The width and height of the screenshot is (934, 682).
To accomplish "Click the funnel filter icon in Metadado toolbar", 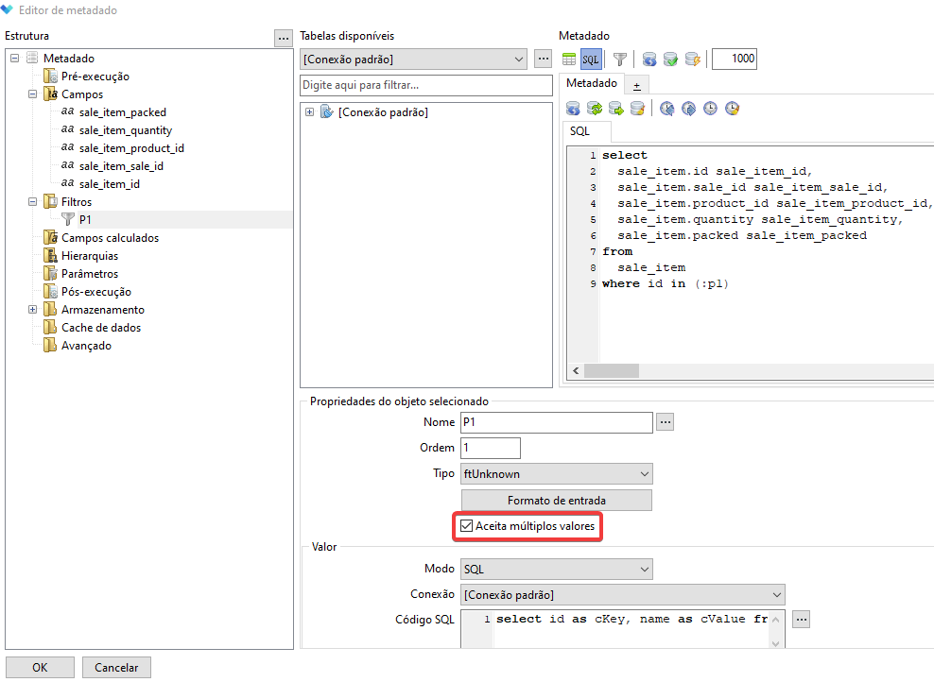I will (619, 60).
